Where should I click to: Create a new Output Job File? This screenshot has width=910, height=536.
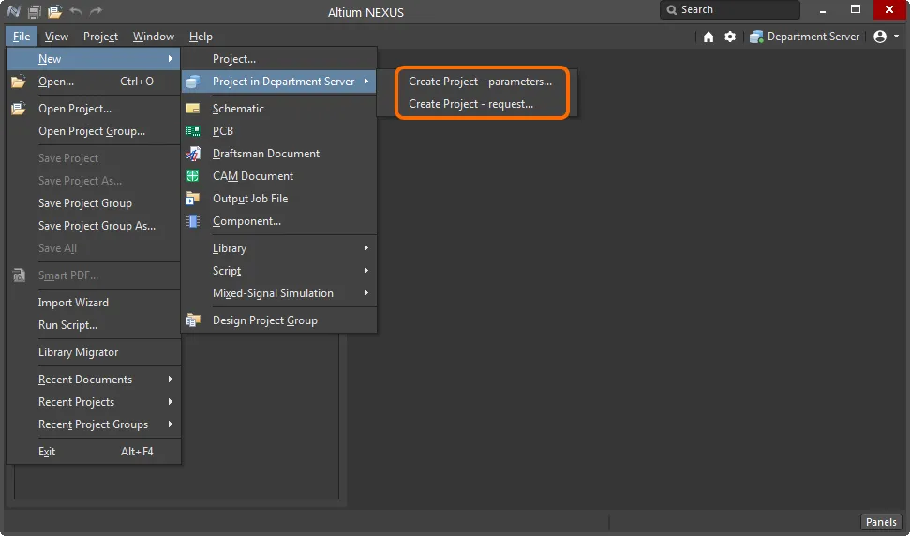(279, 199)
